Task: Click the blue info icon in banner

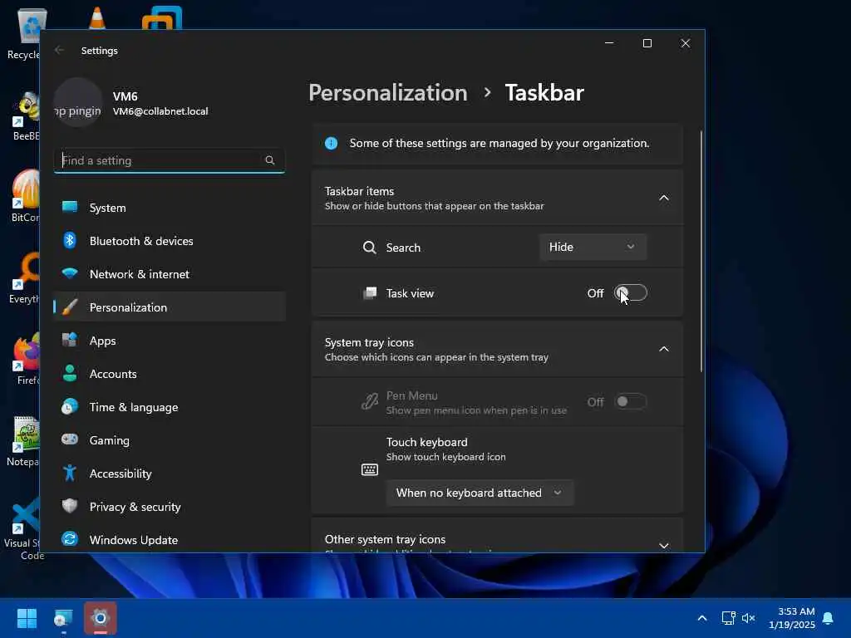Action: click(x=331, y=143)
